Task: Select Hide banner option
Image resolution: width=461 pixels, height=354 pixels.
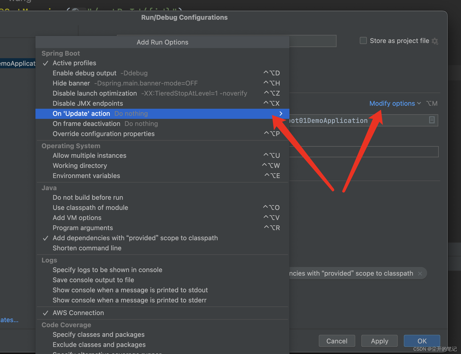Action: click(162, 83)
